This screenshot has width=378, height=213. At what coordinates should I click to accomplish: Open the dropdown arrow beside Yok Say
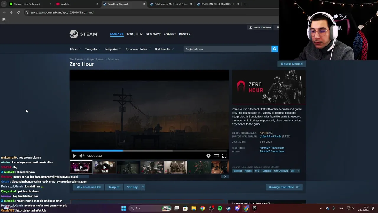coord(143,187)
